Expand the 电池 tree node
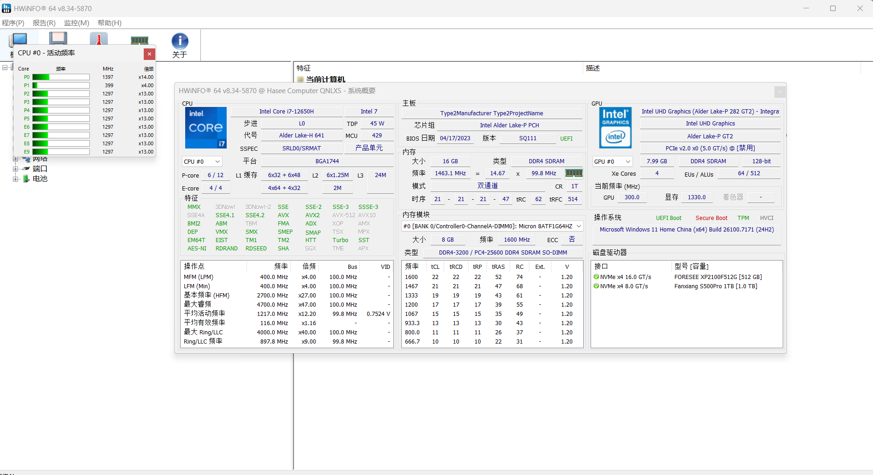 pyautogui.click(x=16, y=178)
